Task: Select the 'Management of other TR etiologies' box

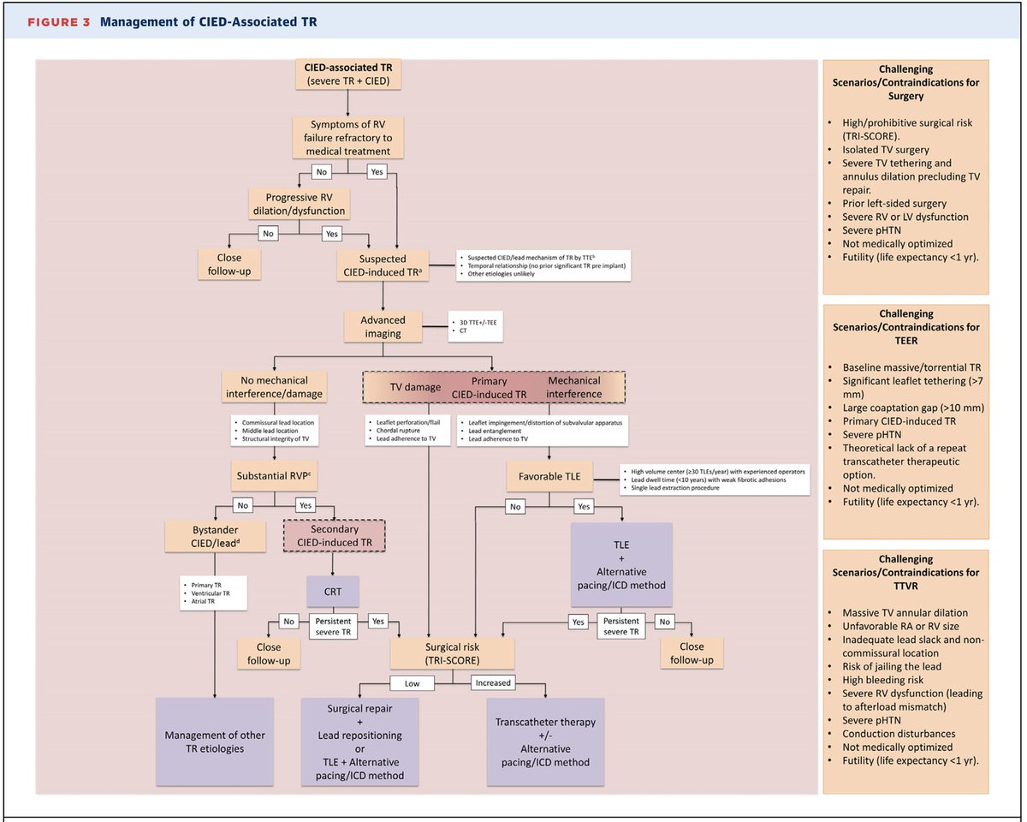Action: [x=215, y=742]
